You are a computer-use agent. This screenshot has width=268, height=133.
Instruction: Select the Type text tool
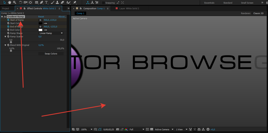[x=46, y=2]
